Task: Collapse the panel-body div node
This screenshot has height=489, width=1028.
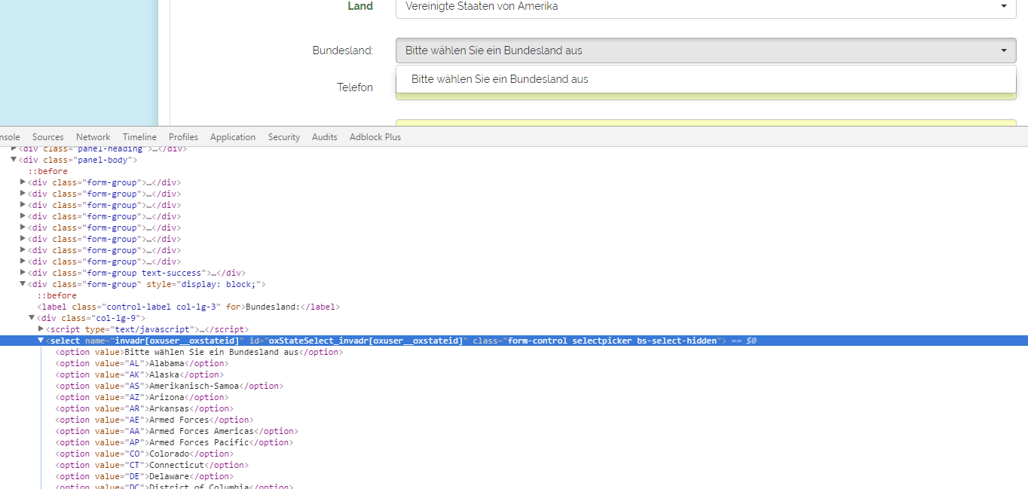Action: (x=14, y=160)
